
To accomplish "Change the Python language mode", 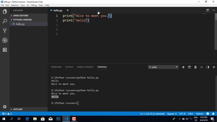I will 200,114.
